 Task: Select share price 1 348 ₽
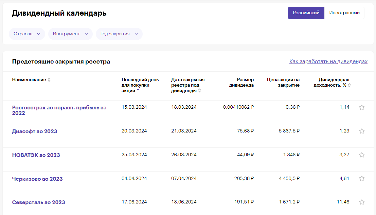(x=291, y=155)
